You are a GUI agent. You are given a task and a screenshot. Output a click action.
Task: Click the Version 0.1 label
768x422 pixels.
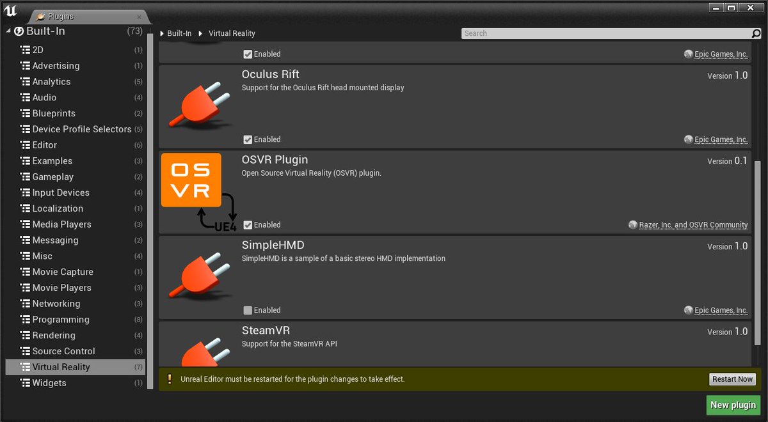(x=727, y=161)
